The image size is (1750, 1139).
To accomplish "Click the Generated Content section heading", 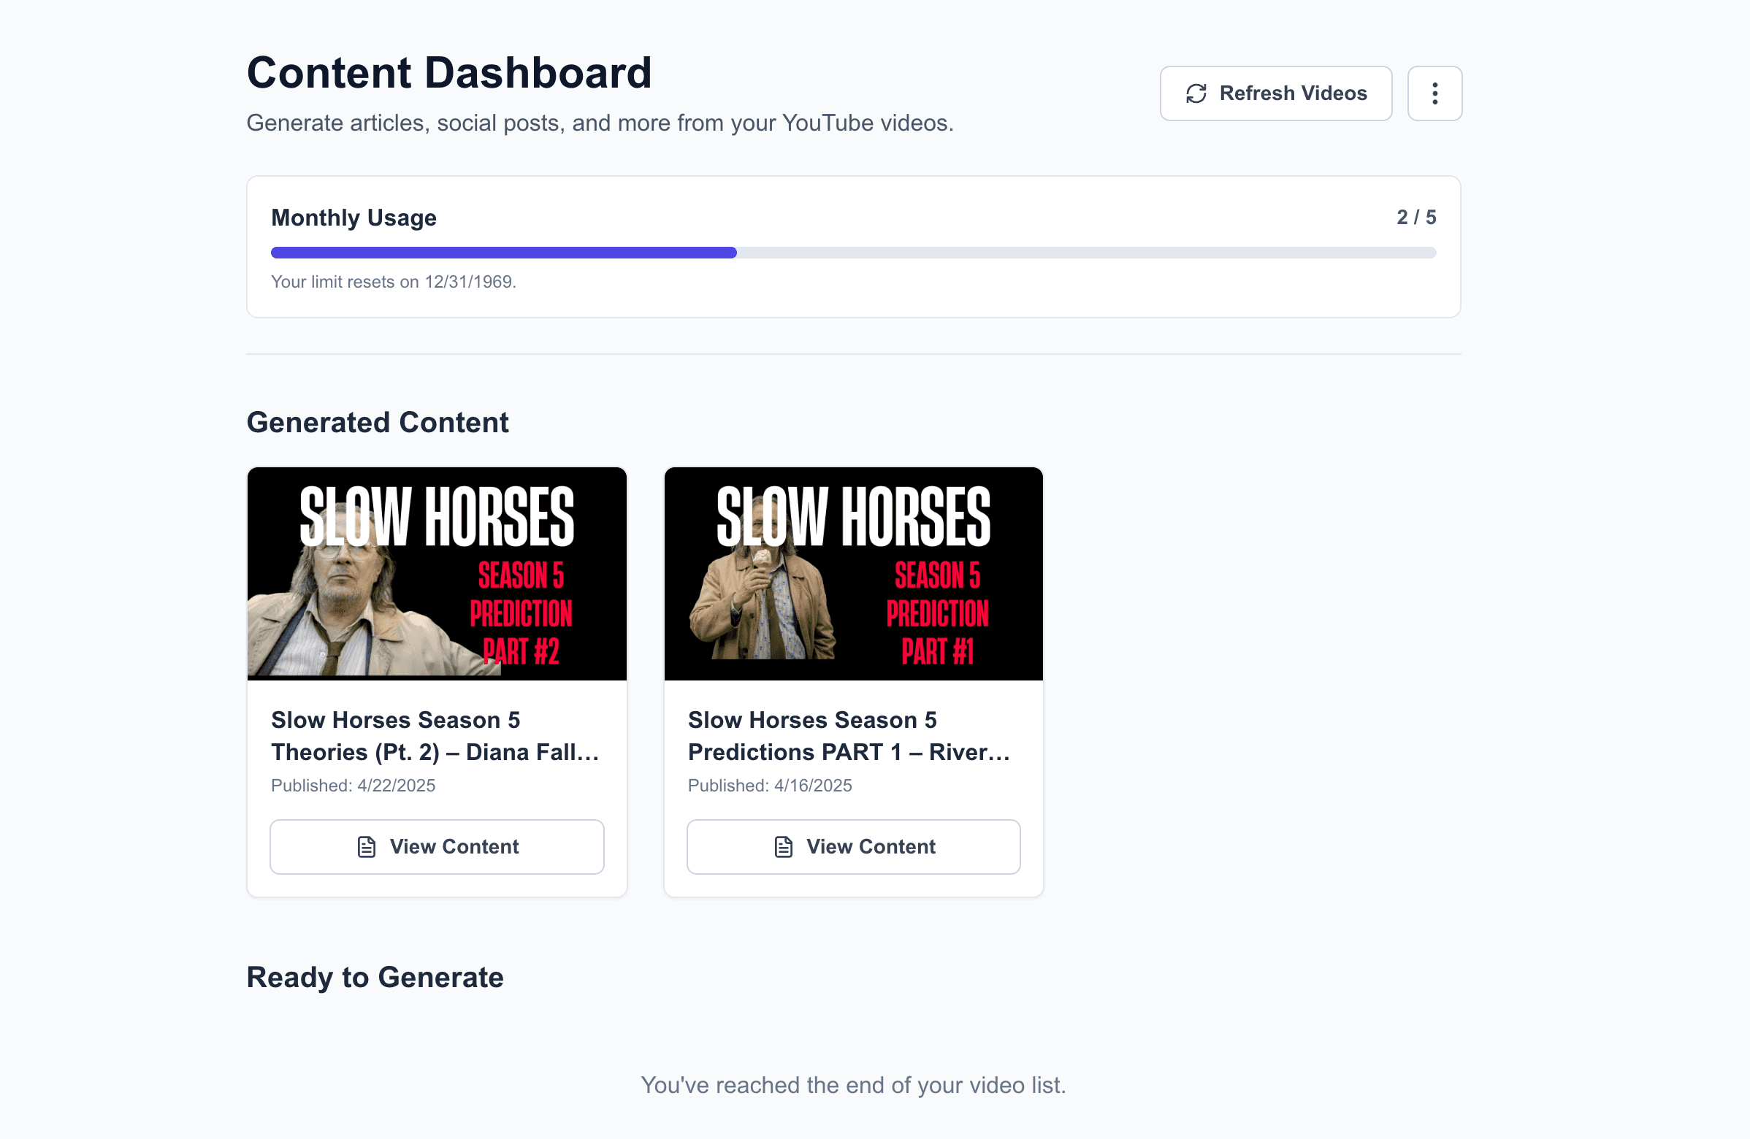I will tap(377, 423).
